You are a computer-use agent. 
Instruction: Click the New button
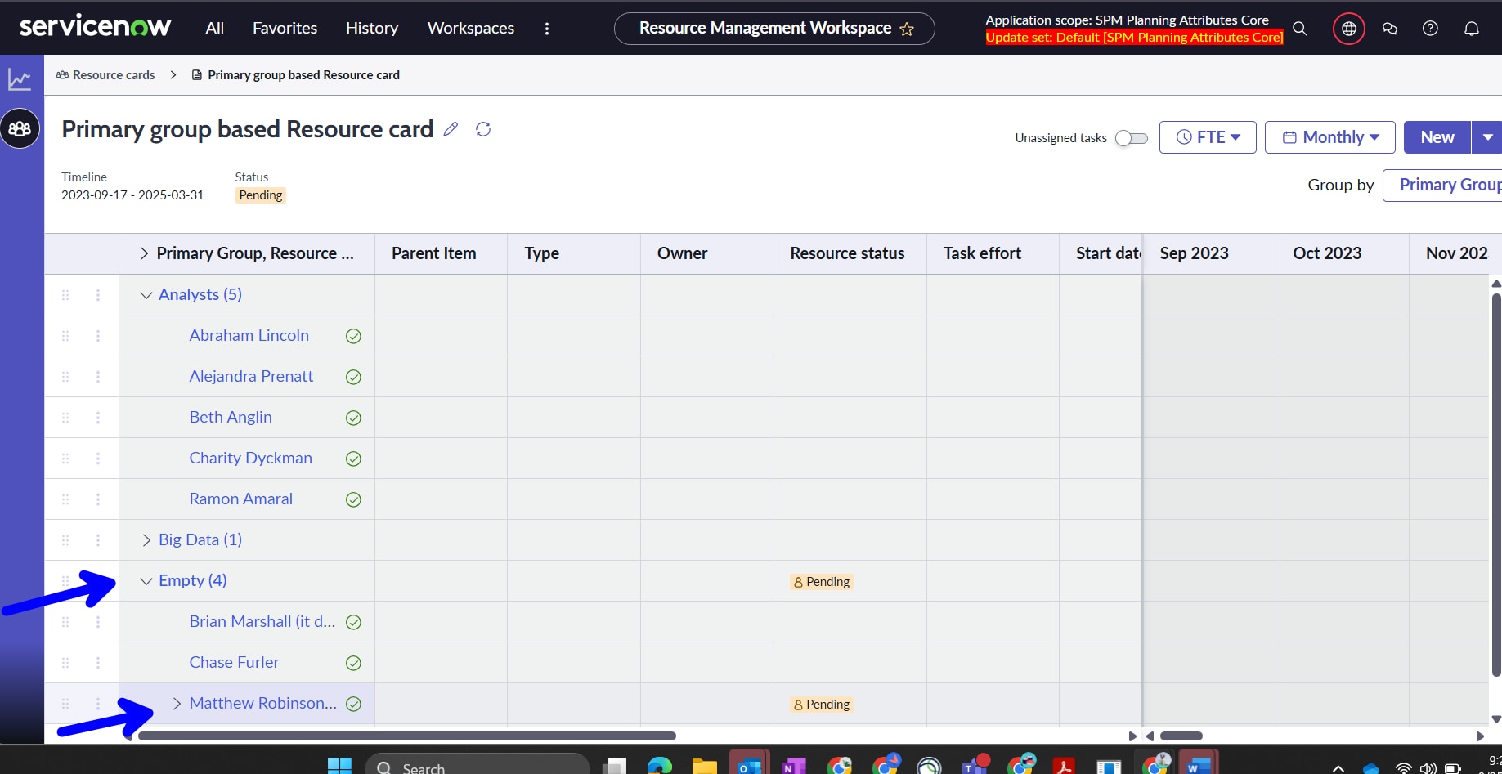tap(1437, 137)
